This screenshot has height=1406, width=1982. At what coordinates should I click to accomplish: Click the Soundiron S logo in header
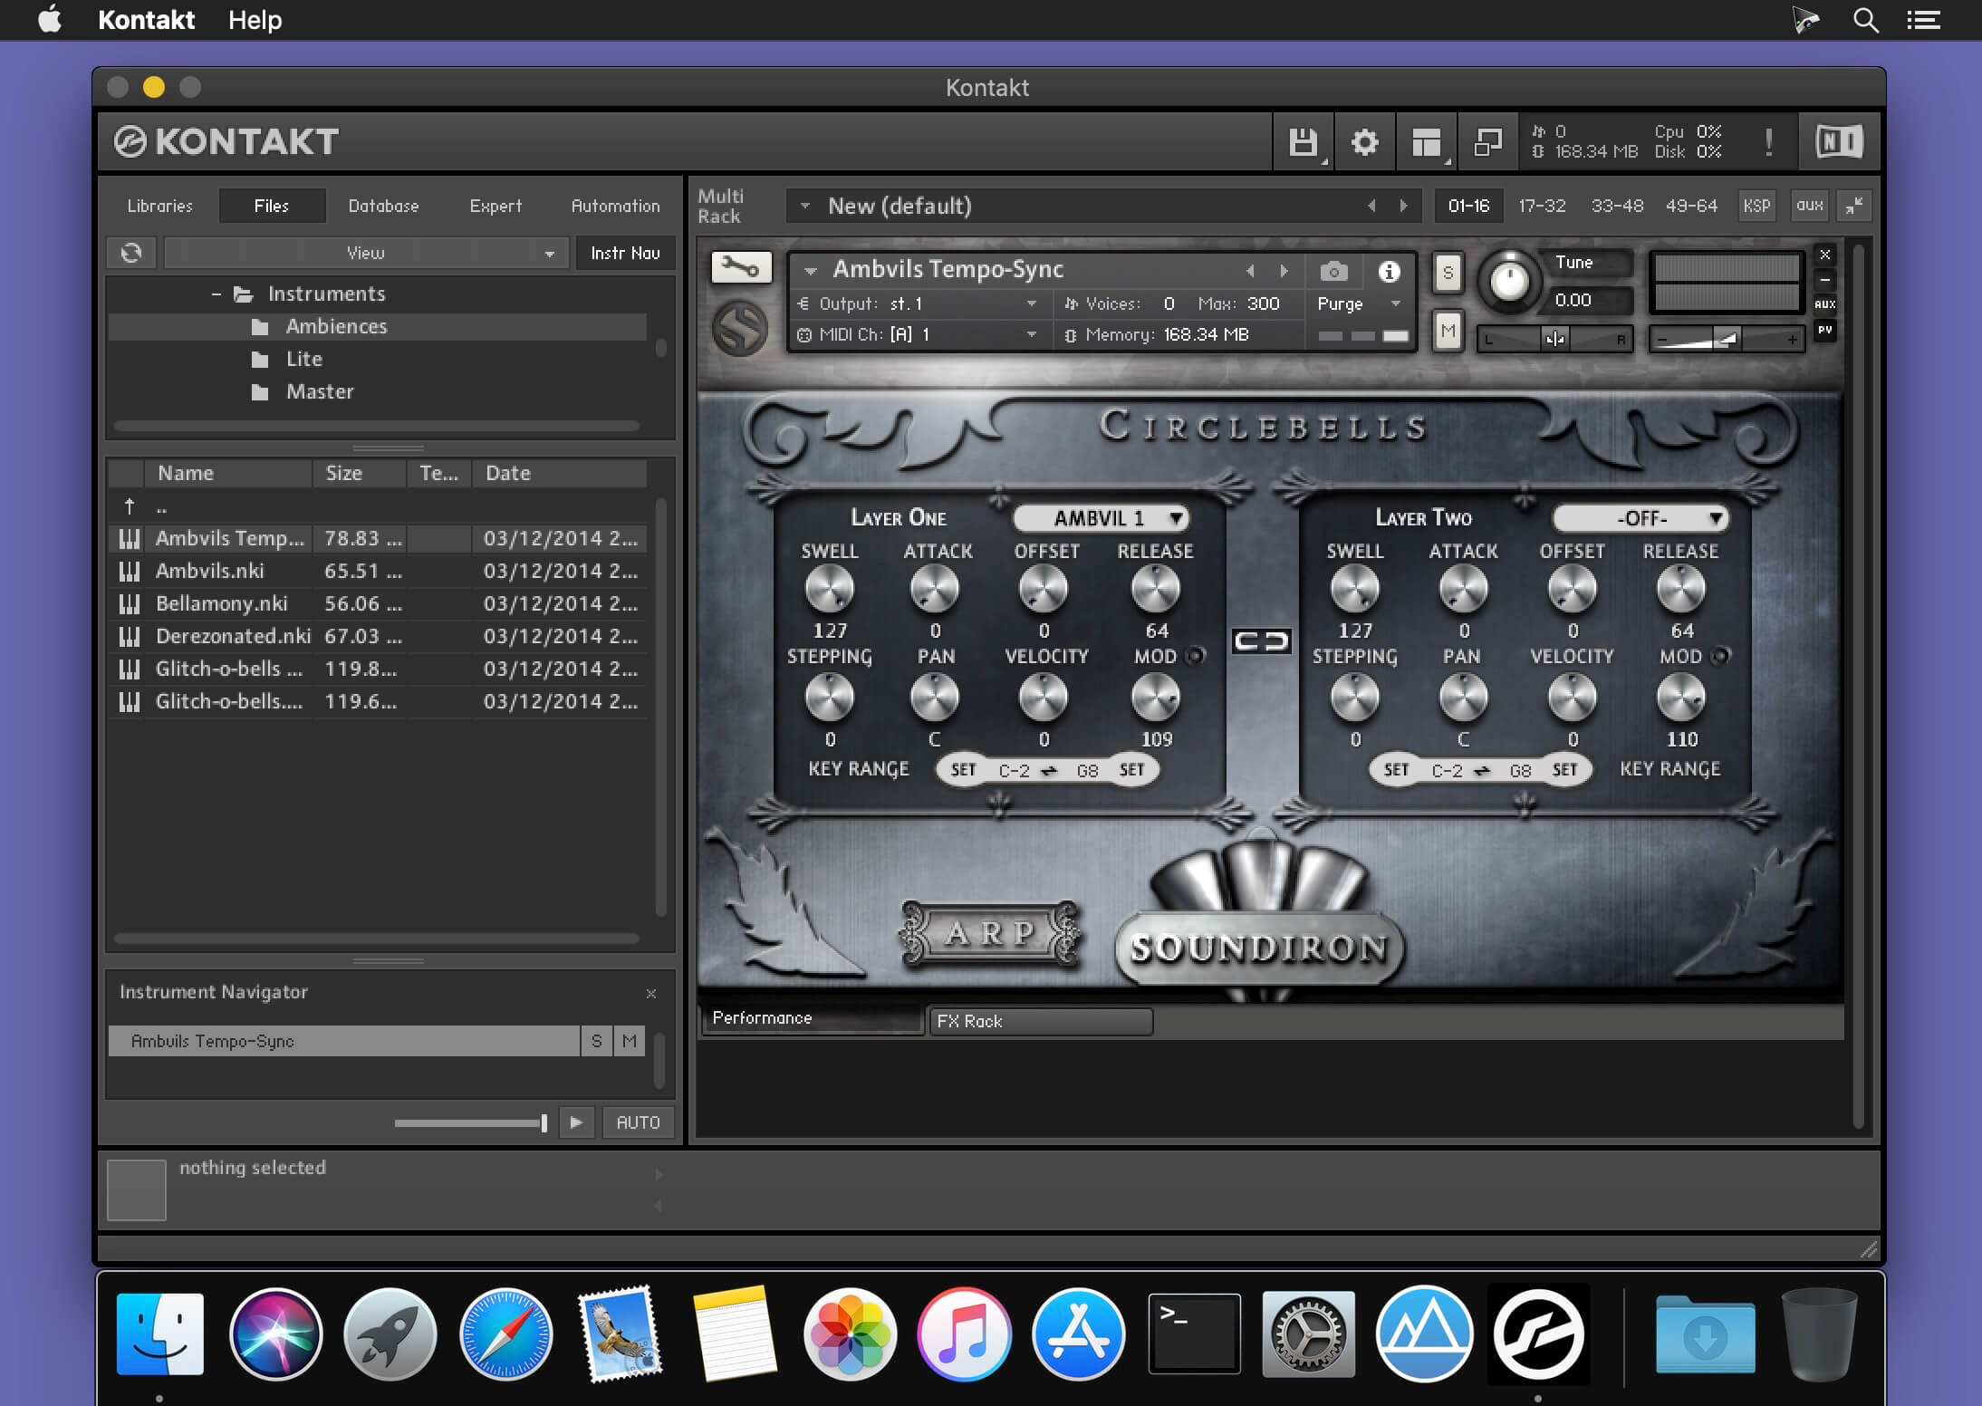tap(740, 327)
